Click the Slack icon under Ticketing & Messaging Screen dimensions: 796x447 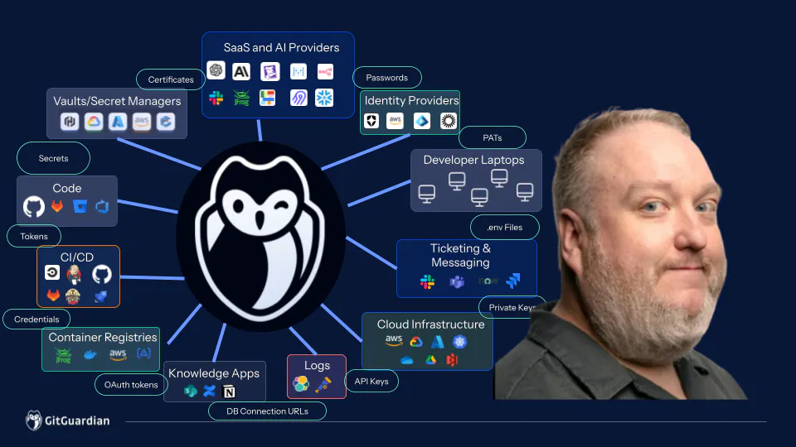(x=428, y=281)
